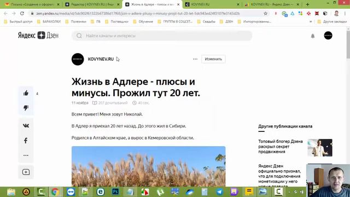Image resolution: width=350 pixels, height=197 pixels.
Task: Close the Редактор tab
Action: [x=118, y=4]
